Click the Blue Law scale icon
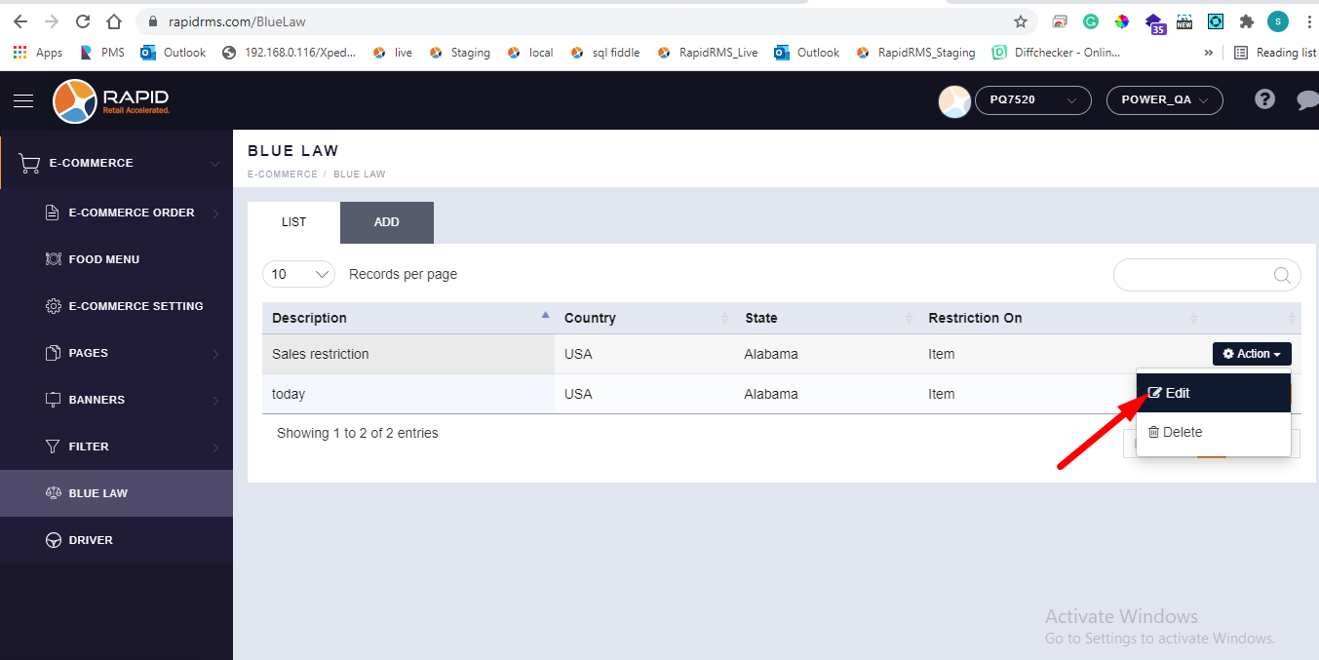The height and width of the screenshot is (660, 1319). click(x=54, y=493)
